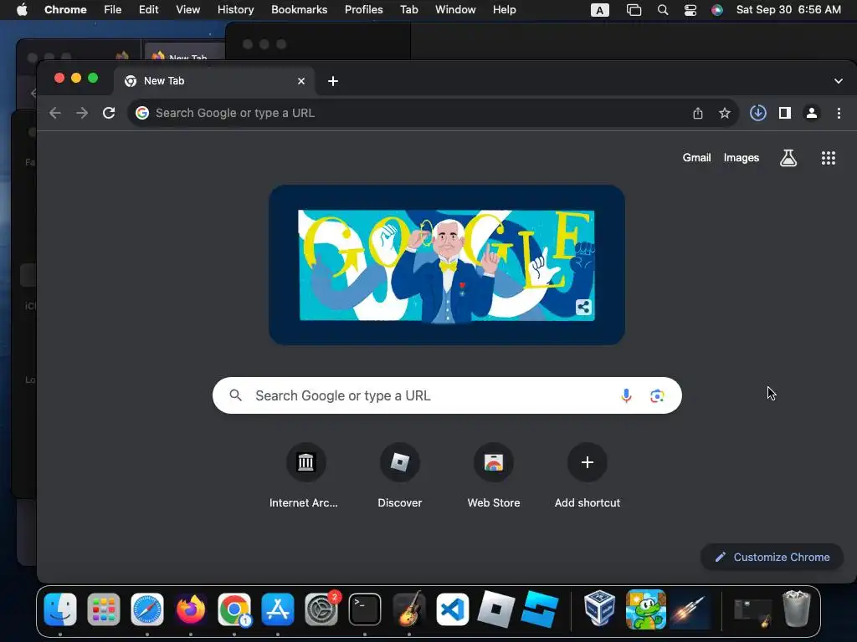
Task: Click Customize Chrome button
Action: pyautogui.click(x=772, y=557)
